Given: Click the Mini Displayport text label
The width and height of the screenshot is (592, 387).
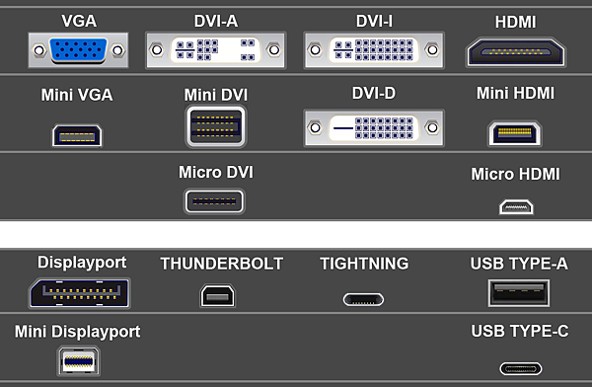Looking at the screenshot, I should 77,332.
